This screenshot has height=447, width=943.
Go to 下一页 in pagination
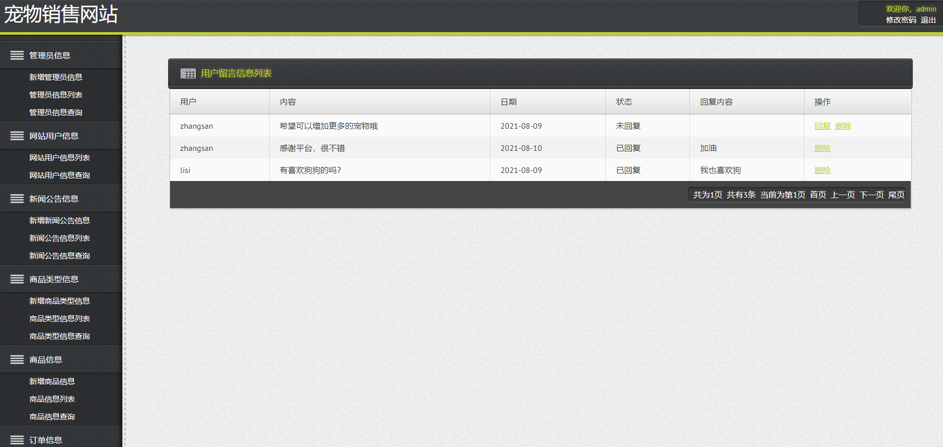click(x=872, y=195)
